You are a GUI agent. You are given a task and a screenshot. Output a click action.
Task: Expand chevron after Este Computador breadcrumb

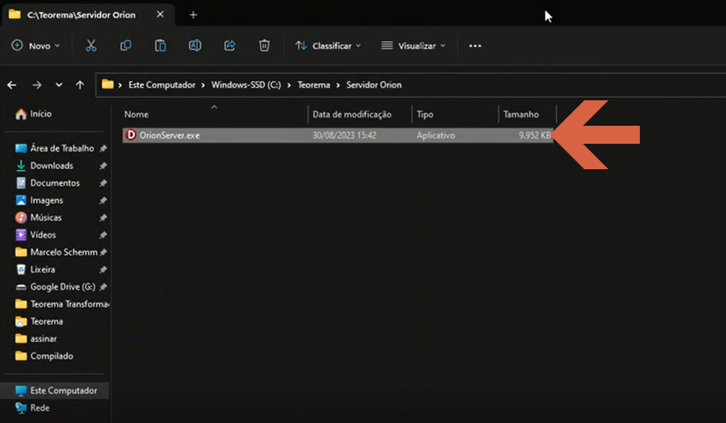[x=203, y=85]
